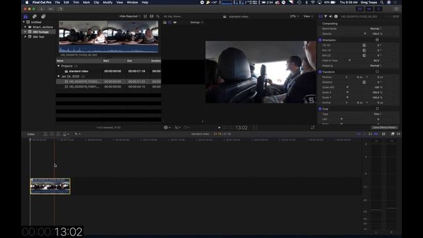Screen dimensions: 423x238
Task: Open the viewer transform tools menu
Action: click(x=167, y=128)
